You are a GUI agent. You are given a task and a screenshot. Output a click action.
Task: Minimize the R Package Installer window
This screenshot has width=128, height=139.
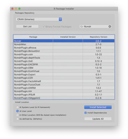[16, 9]
